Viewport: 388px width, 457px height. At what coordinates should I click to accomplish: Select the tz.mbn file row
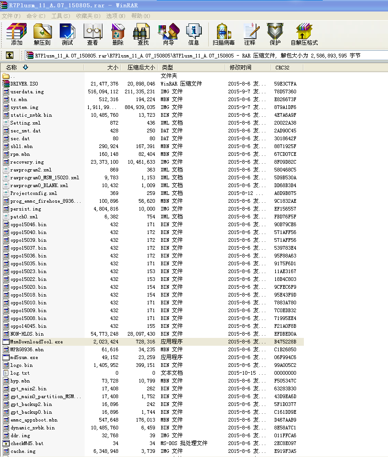(x=152, y=99)
